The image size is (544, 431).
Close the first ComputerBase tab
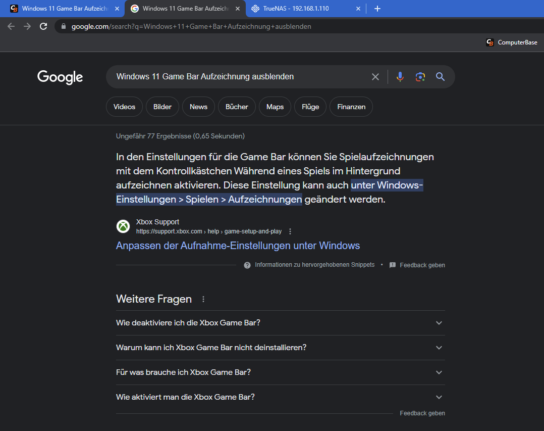click(117, 9)
